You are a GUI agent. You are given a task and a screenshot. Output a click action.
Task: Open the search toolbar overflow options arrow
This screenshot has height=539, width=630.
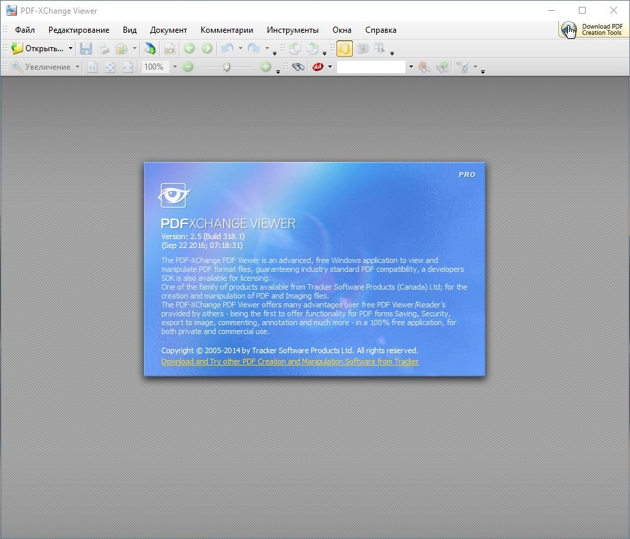coord(483,72)
